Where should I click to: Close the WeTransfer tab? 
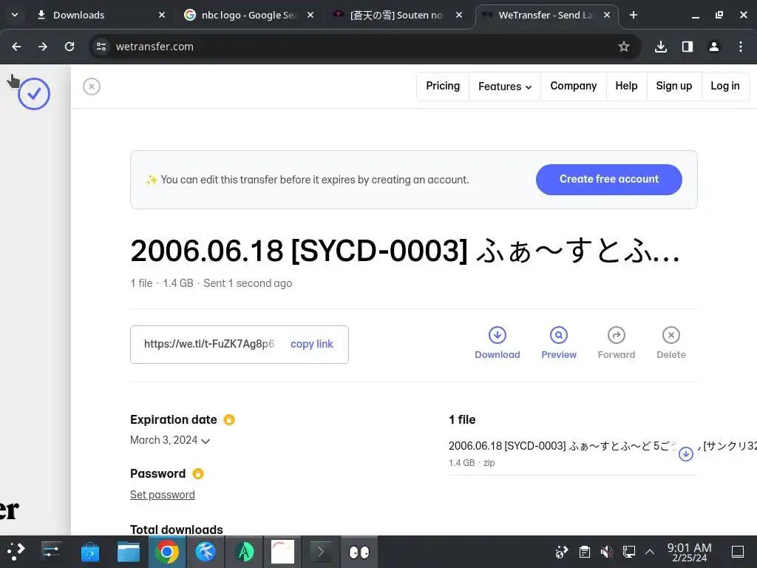click(x=607, y=15)
